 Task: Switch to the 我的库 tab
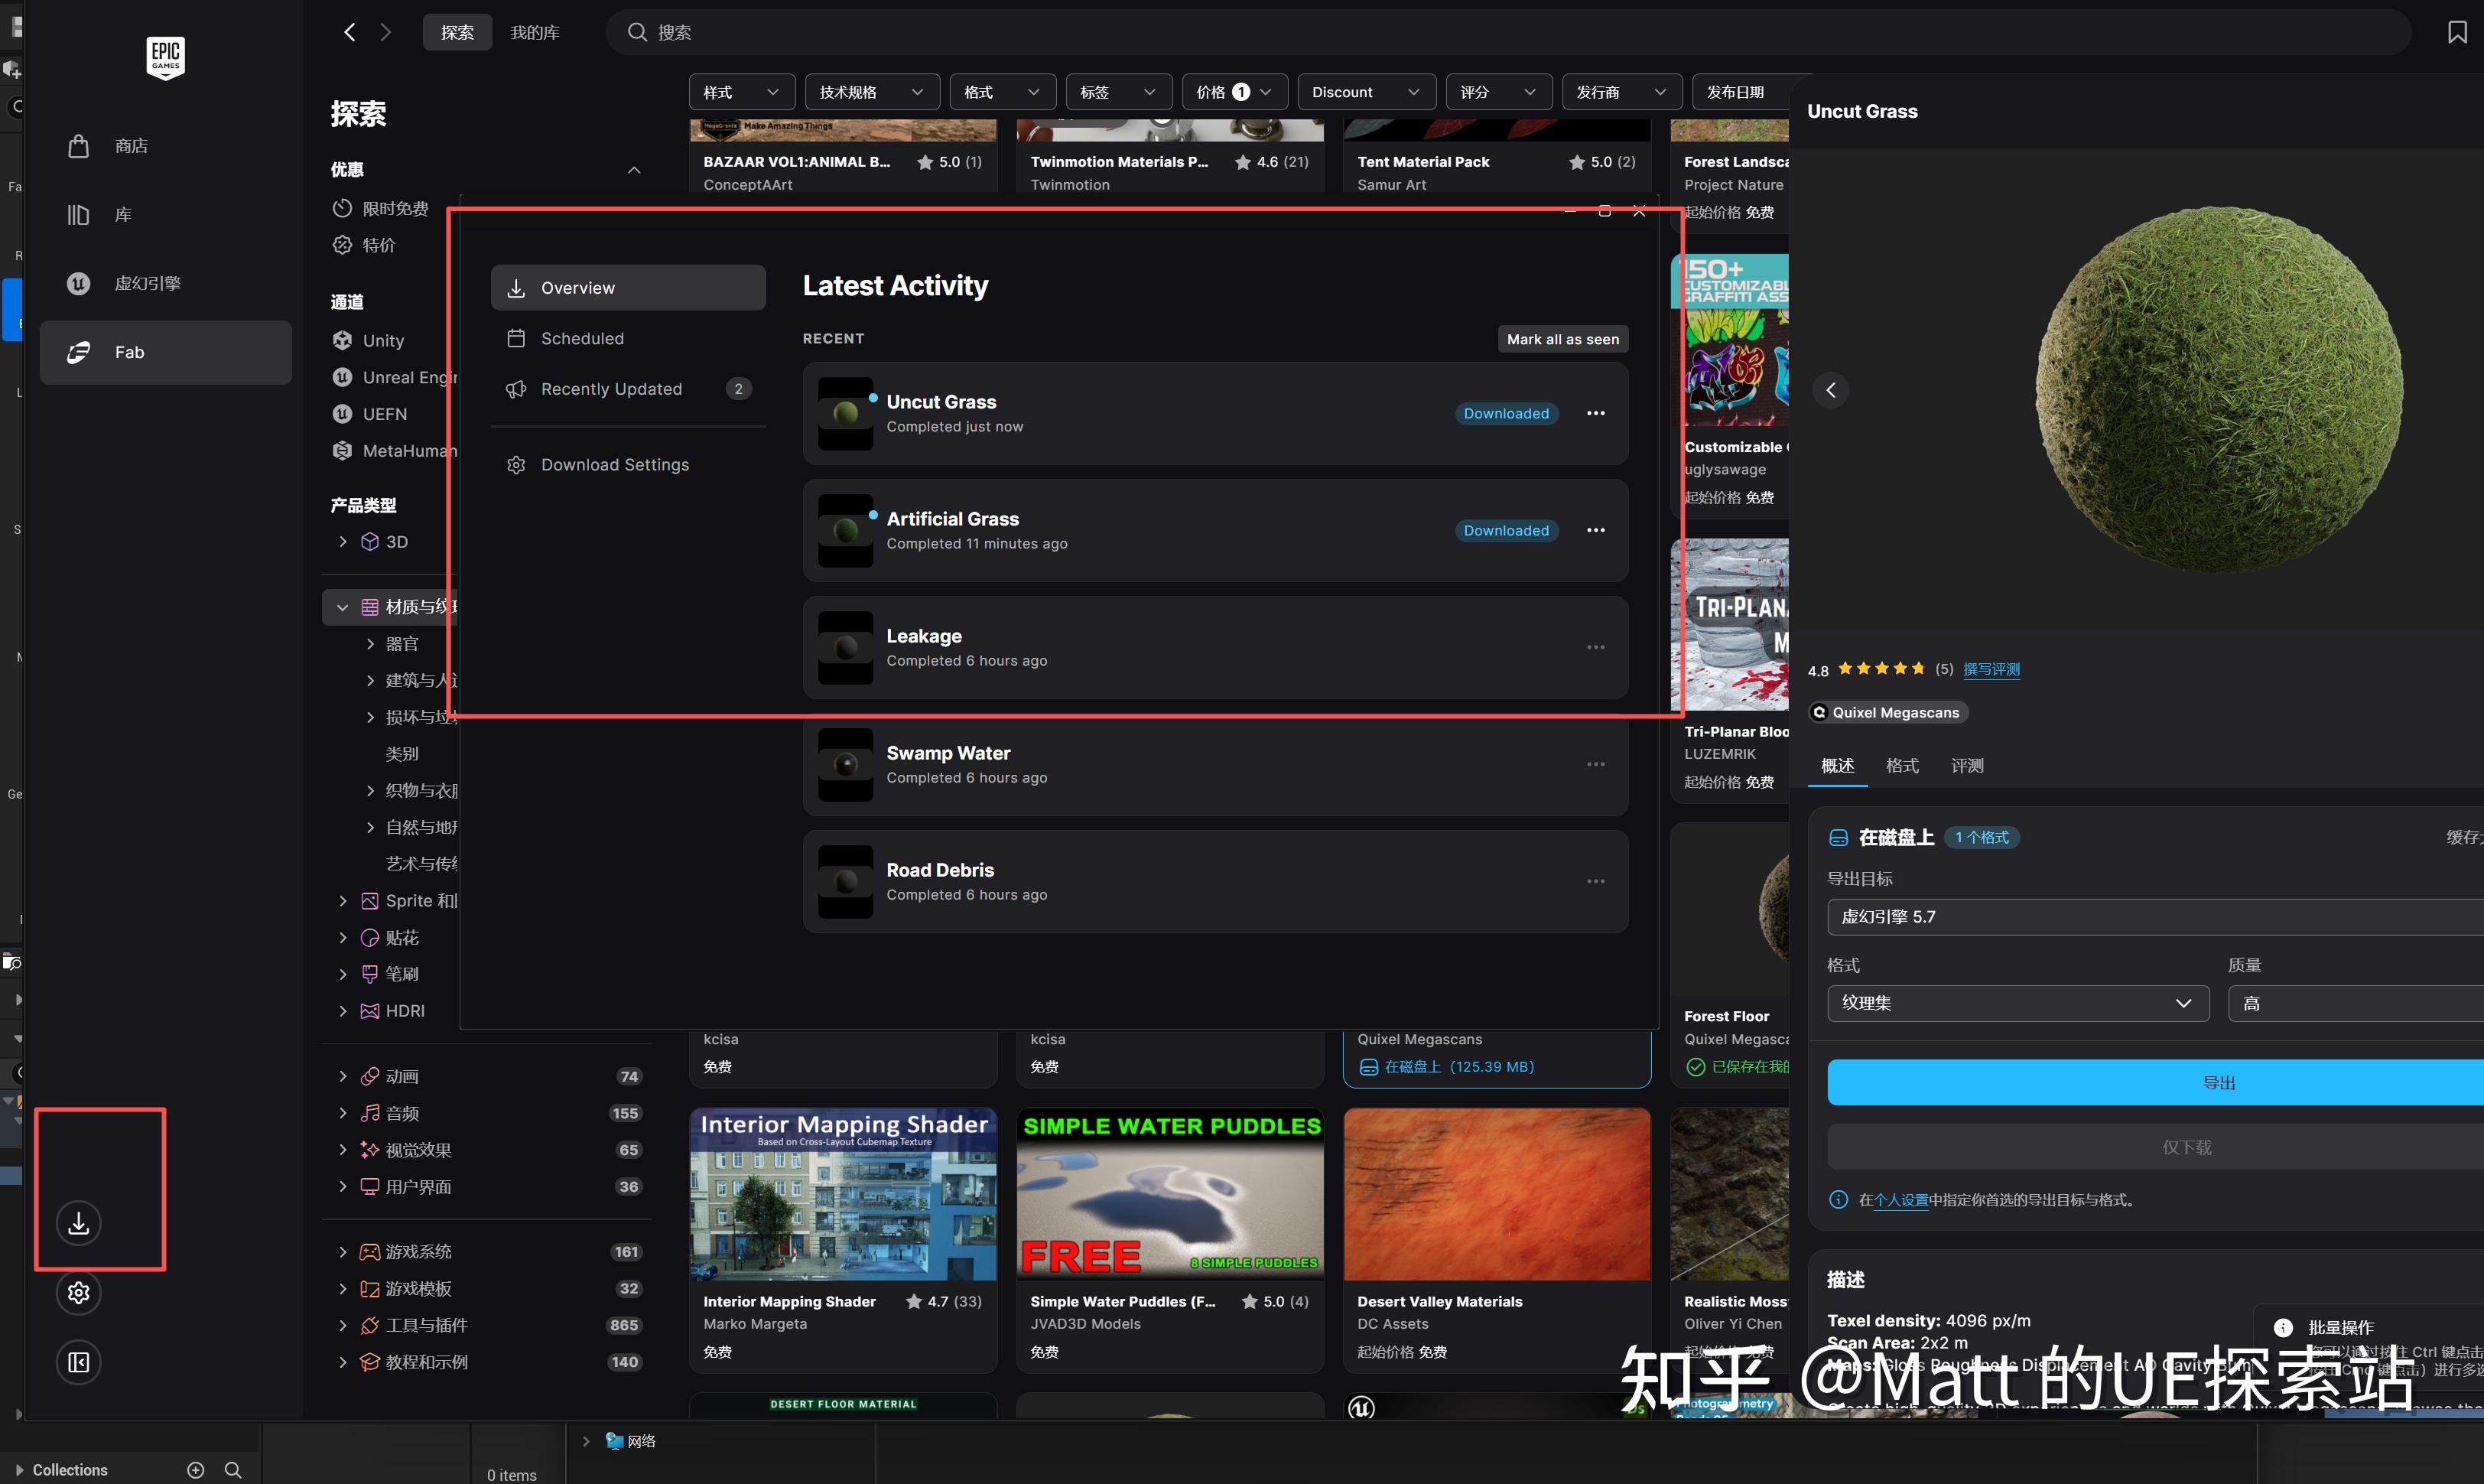tap(535, 32)
